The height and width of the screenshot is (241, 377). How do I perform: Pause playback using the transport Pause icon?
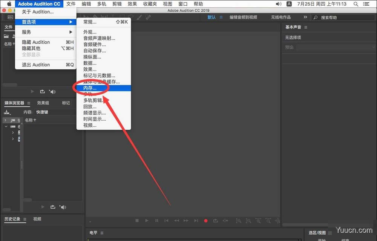156,221
